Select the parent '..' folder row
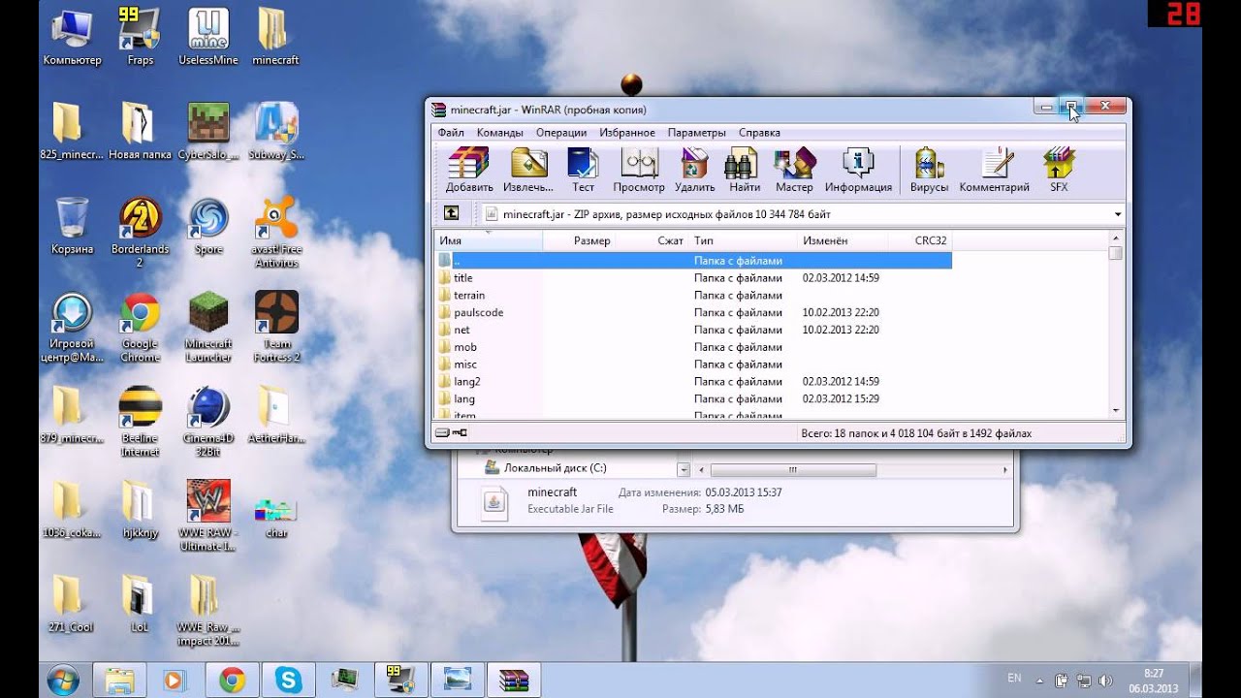This screenshot has height=698, width=1241. click(x=692, y=261)
